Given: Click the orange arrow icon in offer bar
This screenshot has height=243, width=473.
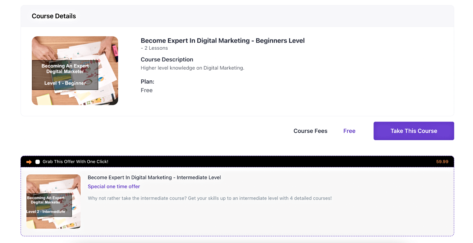Looking at the screenshot, I should tap(29, 162).
